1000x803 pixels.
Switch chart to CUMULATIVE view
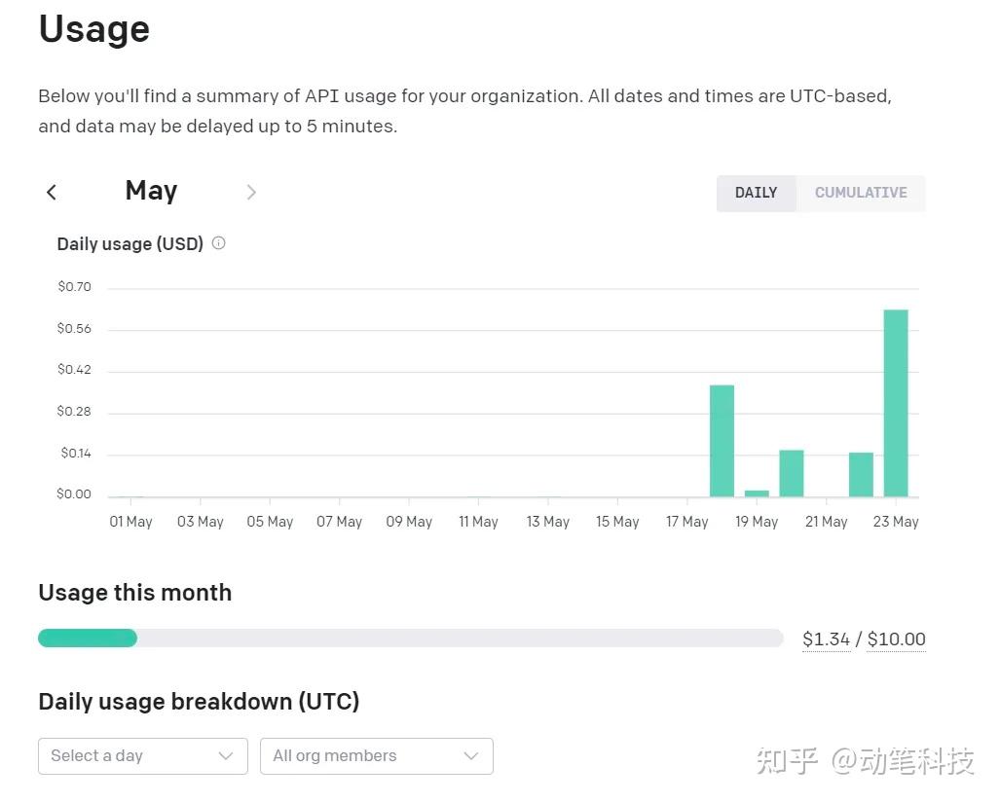click(x=861, y=193)
